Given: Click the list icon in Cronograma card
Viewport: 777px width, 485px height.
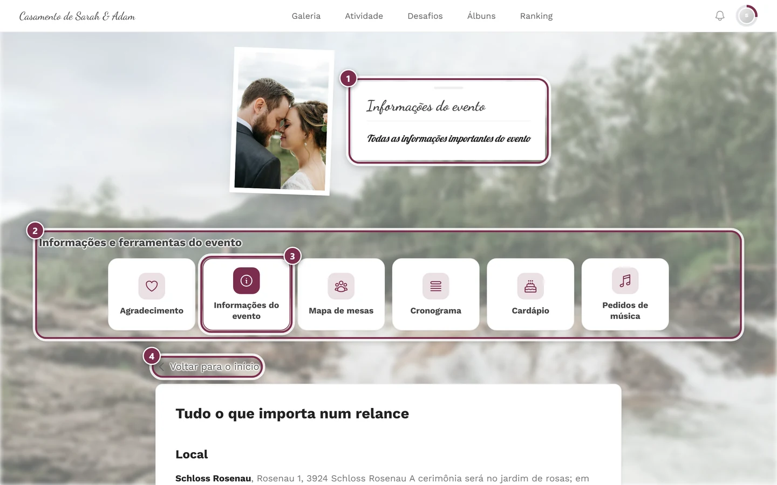Looking at the screenshot, I should (436, 286).
